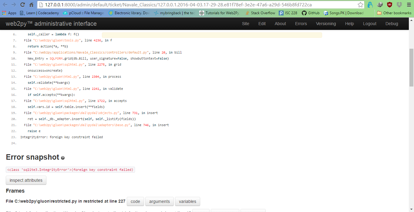Click the grey globe extension icon
This screenshot has width=414, height=212.
tap(380, 5)
